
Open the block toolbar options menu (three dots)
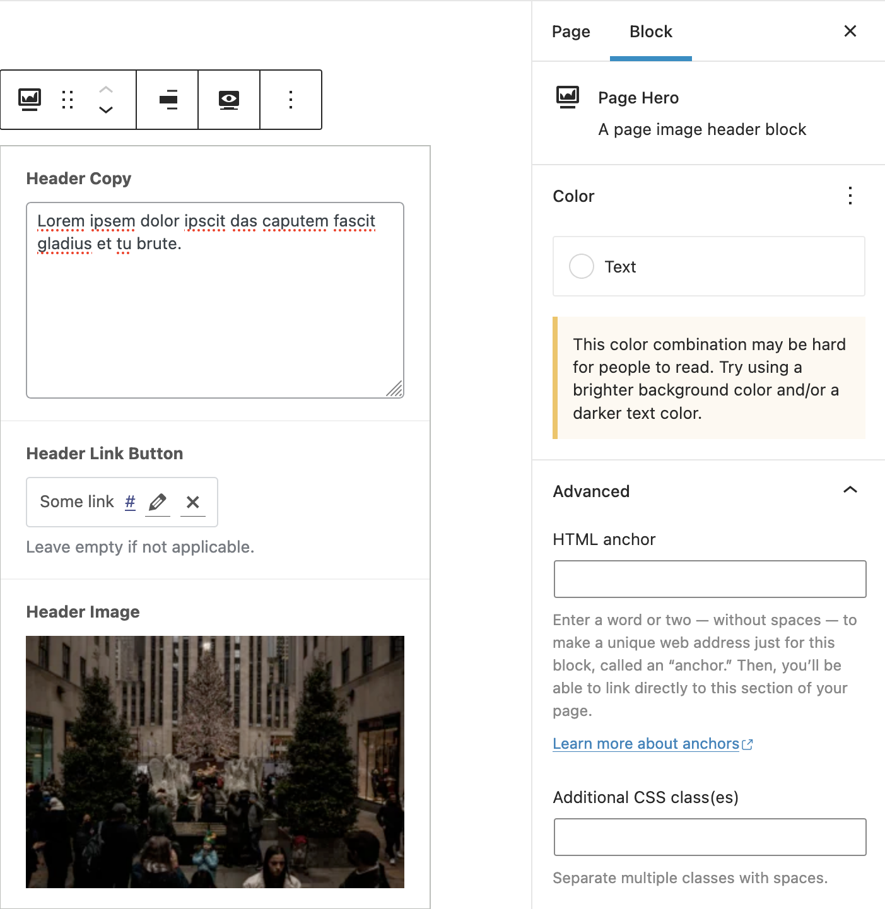291,99
